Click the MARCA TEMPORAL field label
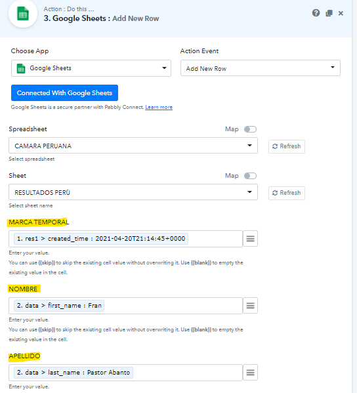The image size is (357, 393). [39, 222]
